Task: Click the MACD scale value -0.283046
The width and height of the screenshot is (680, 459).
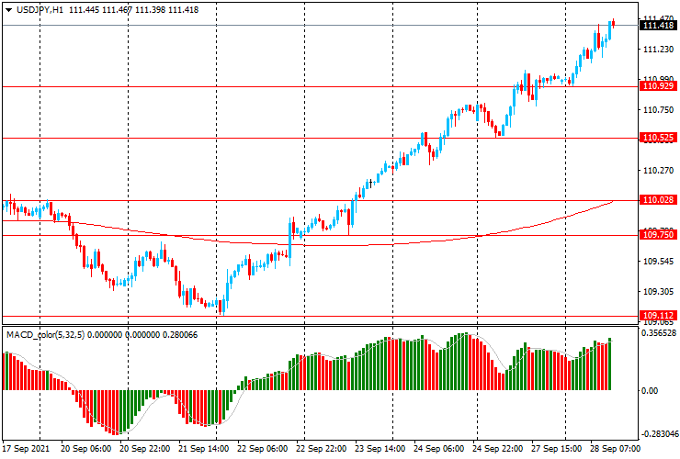Action: [x=658, y=434]
